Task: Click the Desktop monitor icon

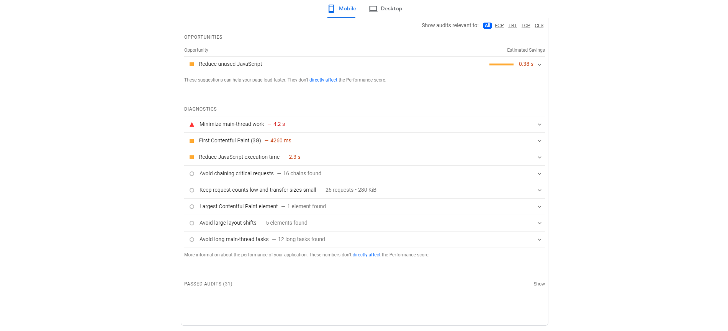Action: tap(373, 9)
